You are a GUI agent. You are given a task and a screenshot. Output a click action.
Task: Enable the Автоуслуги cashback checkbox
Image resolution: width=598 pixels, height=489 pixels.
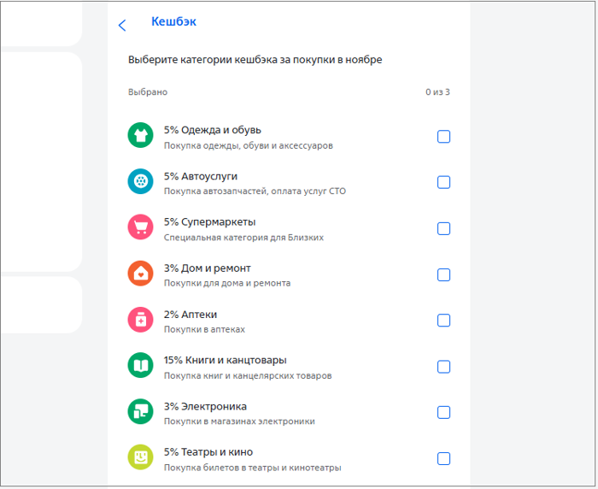click(443, 182)
